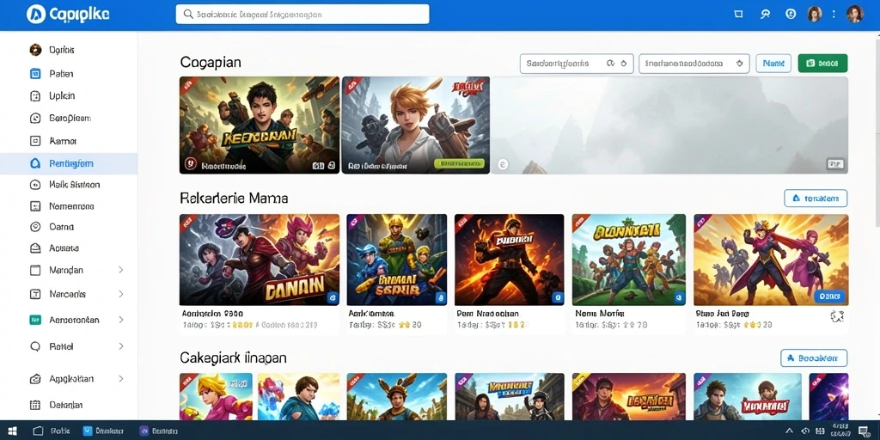Open the Detanian calendar icon in sidebar
Viewport: 880px width, 440px height.
[35, 405]
